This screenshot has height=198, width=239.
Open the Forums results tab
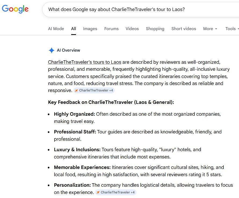point(111,29)
